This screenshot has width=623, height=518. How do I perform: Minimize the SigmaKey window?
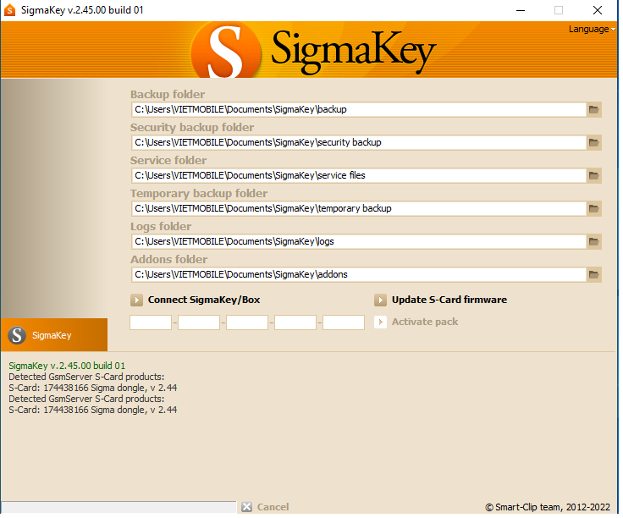click(521, 10)
